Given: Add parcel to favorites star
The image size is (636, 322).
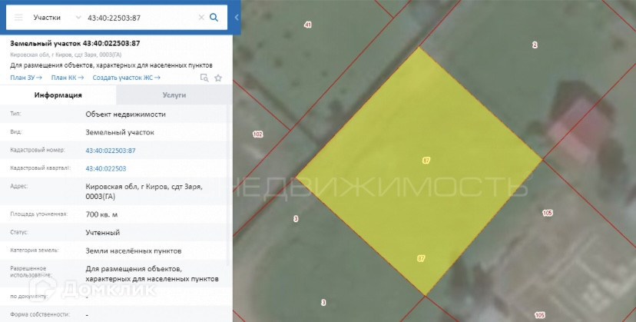Looking at the screenshot, I should pos(218,78).
